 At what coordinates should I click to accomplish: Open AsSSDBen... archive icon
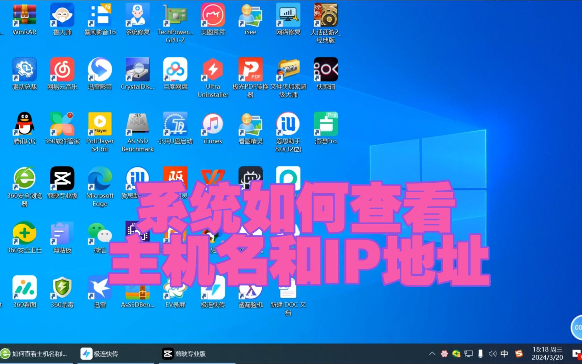[x=138, y=292]
